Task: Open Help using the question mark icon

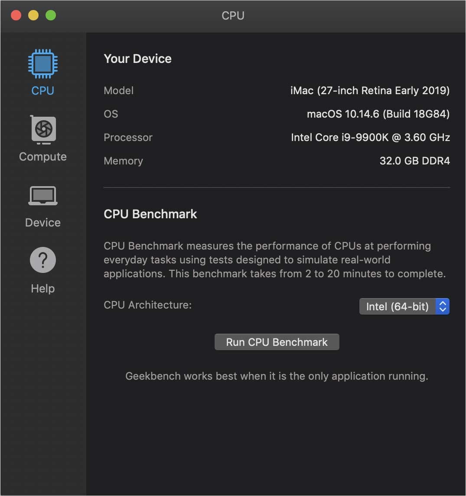Action: pos(42,259)
